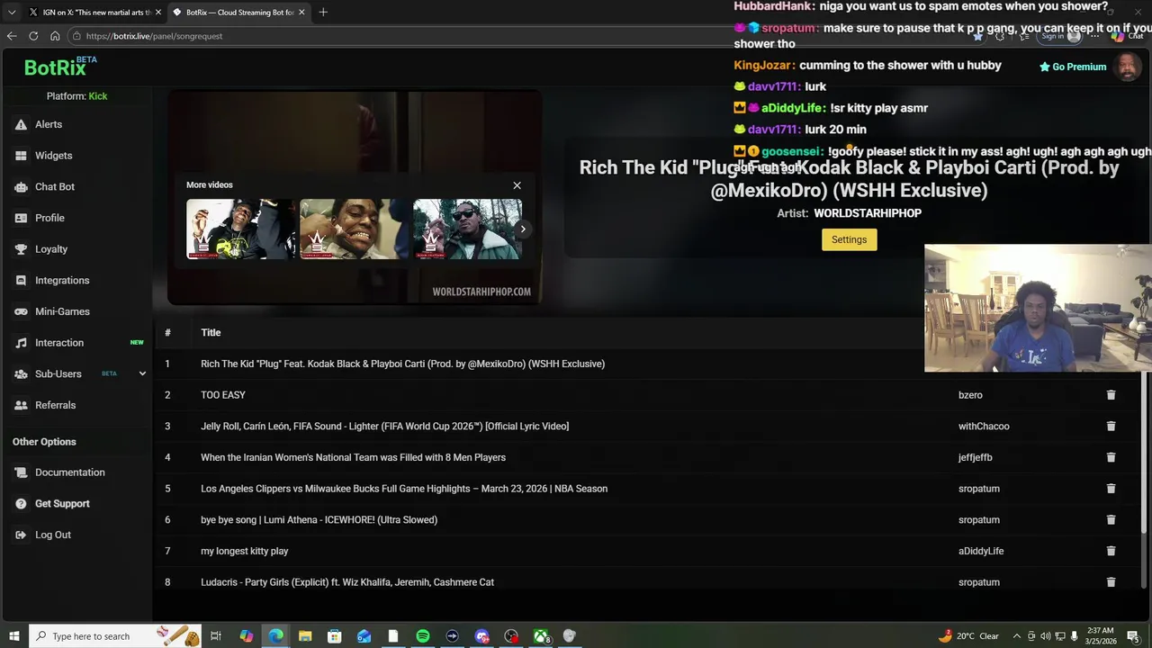
Task: Switch to the IGN on X tab
Action: (94, 13)
